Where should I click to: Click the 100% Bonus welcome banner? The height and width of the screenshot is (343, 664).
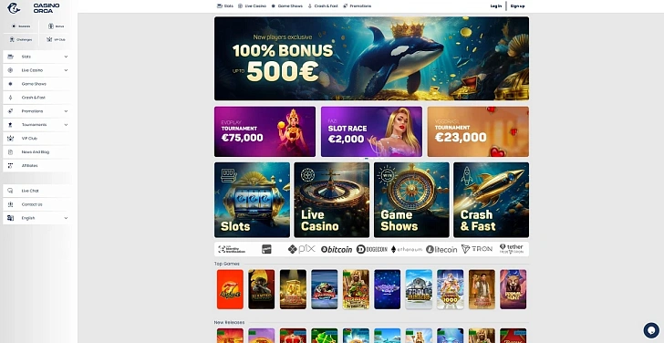371,58
